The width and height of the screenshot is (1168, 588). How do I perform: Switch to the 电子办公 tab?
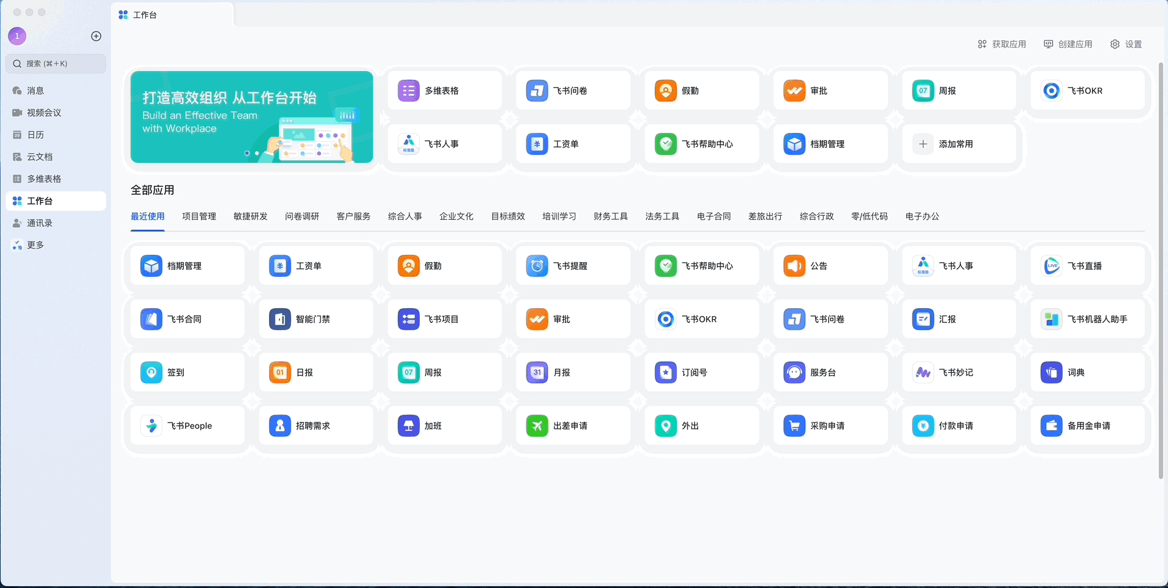pyautogui.click(x=922, y=216)
